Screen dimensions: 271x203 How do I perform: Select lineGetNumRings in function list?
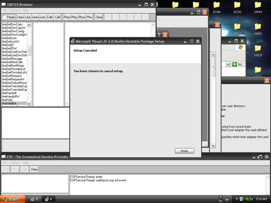pos(13,66)
